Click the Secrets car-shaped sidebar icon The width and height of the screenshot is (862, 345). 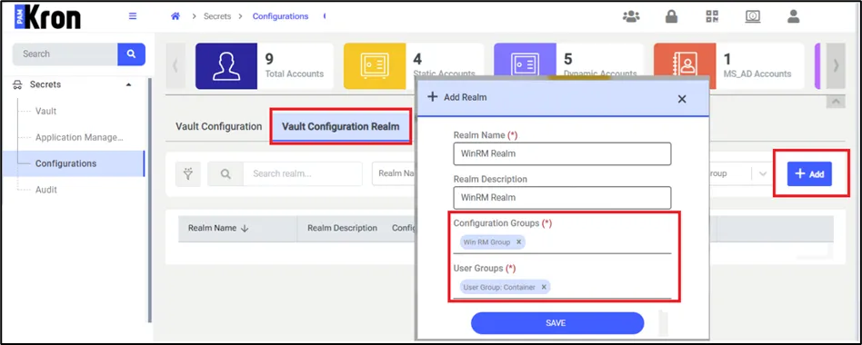point(17,84)
